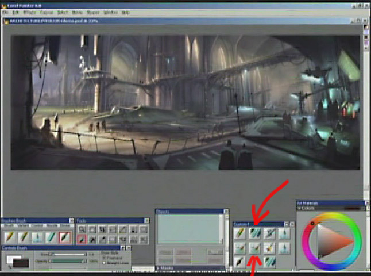Pick the teal drop icon in Custom palette's second row

[x=284, y=248]
